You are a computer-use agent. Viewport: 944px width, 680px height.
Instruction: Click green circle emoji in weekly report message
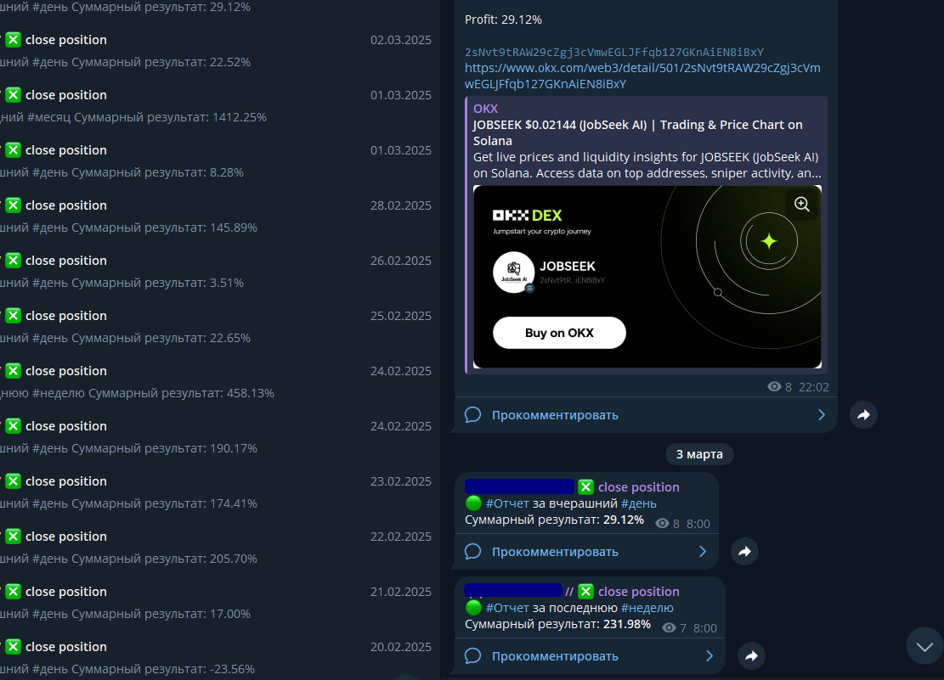(473, 608)
